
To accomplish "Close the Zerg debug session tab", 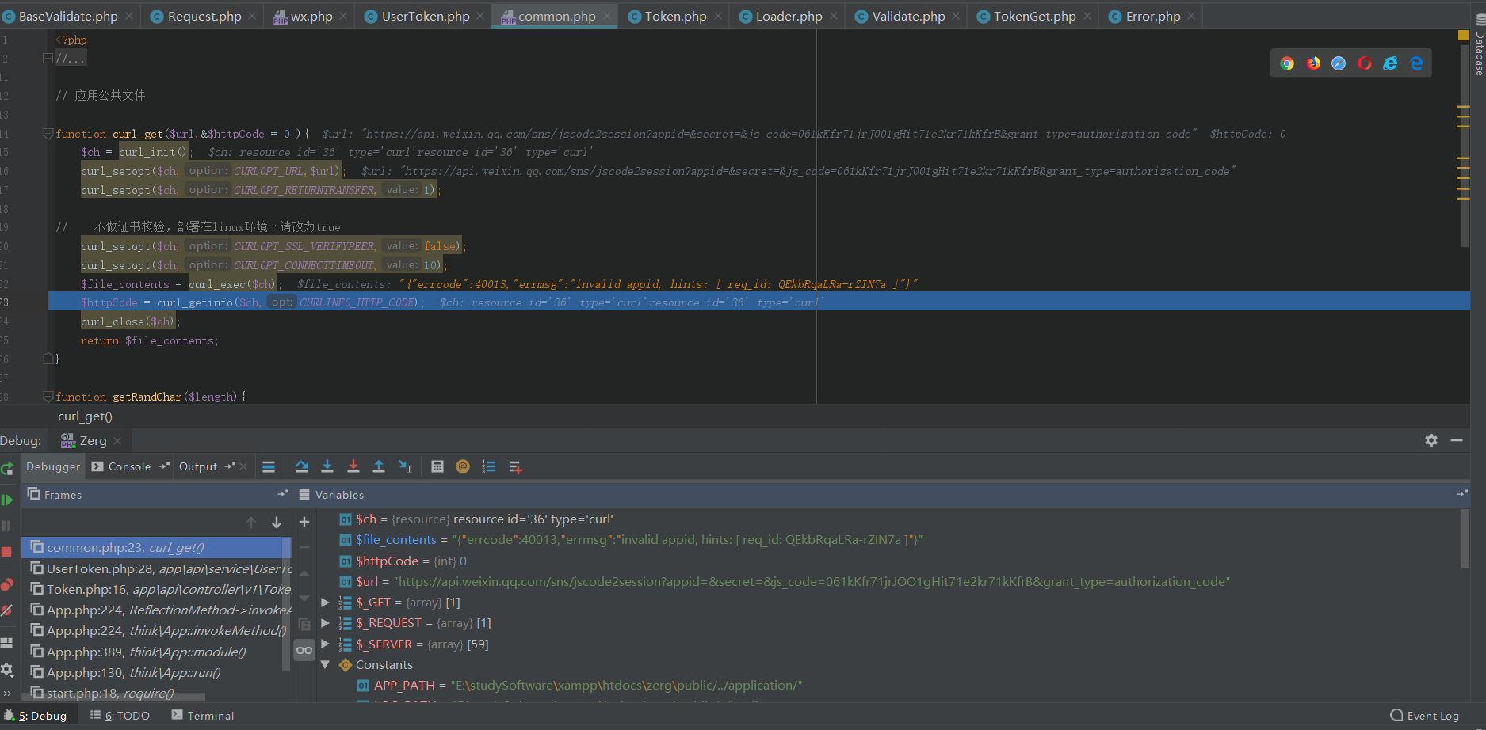I will 118,441.
